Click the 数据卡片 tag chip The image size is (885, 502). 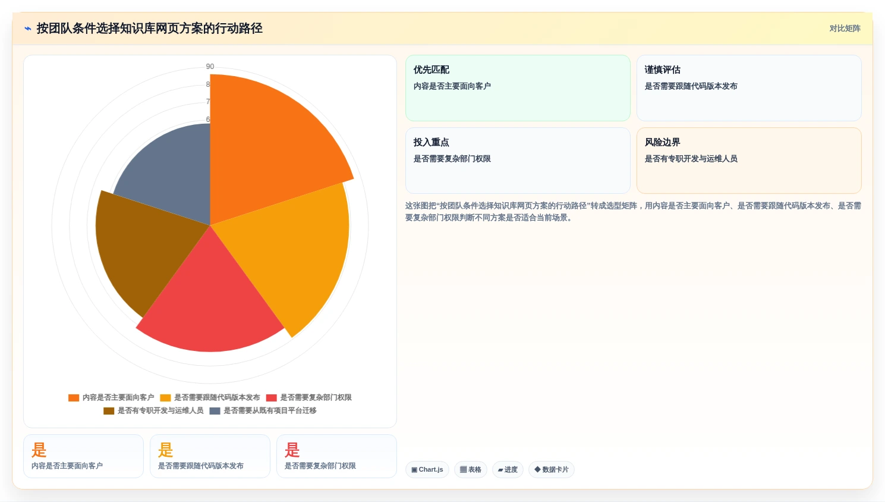(x=552, y=470)
